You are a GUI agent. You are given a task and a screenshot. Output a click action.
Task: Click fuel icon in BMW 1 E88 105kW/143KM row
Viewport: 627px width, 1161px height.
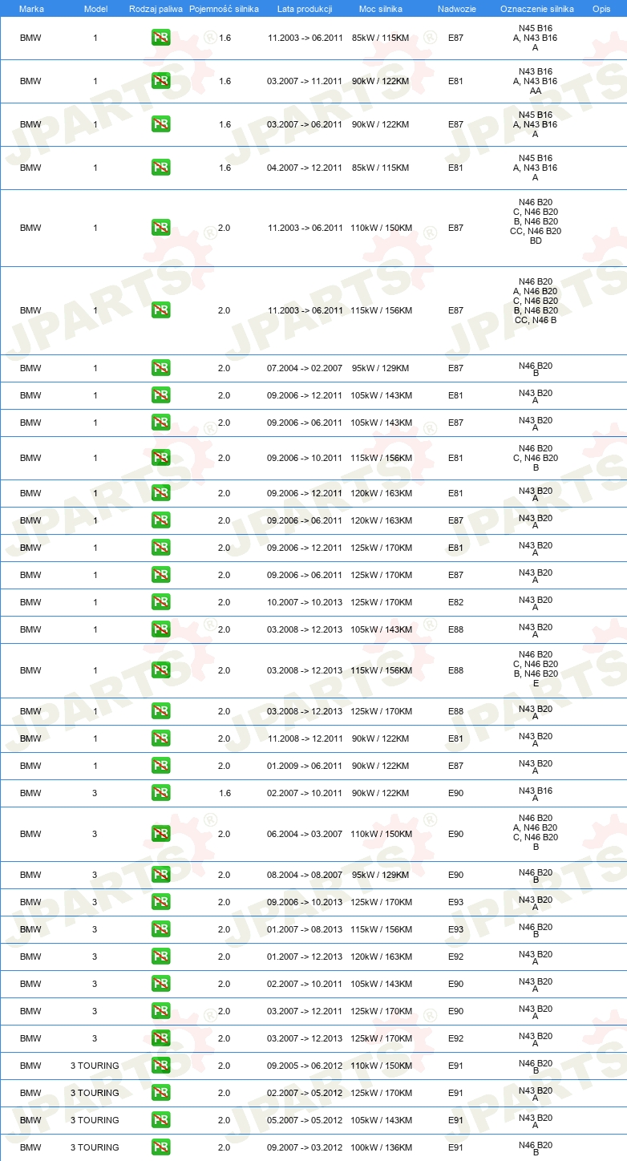pyautogui.click(x=160, y=629)
